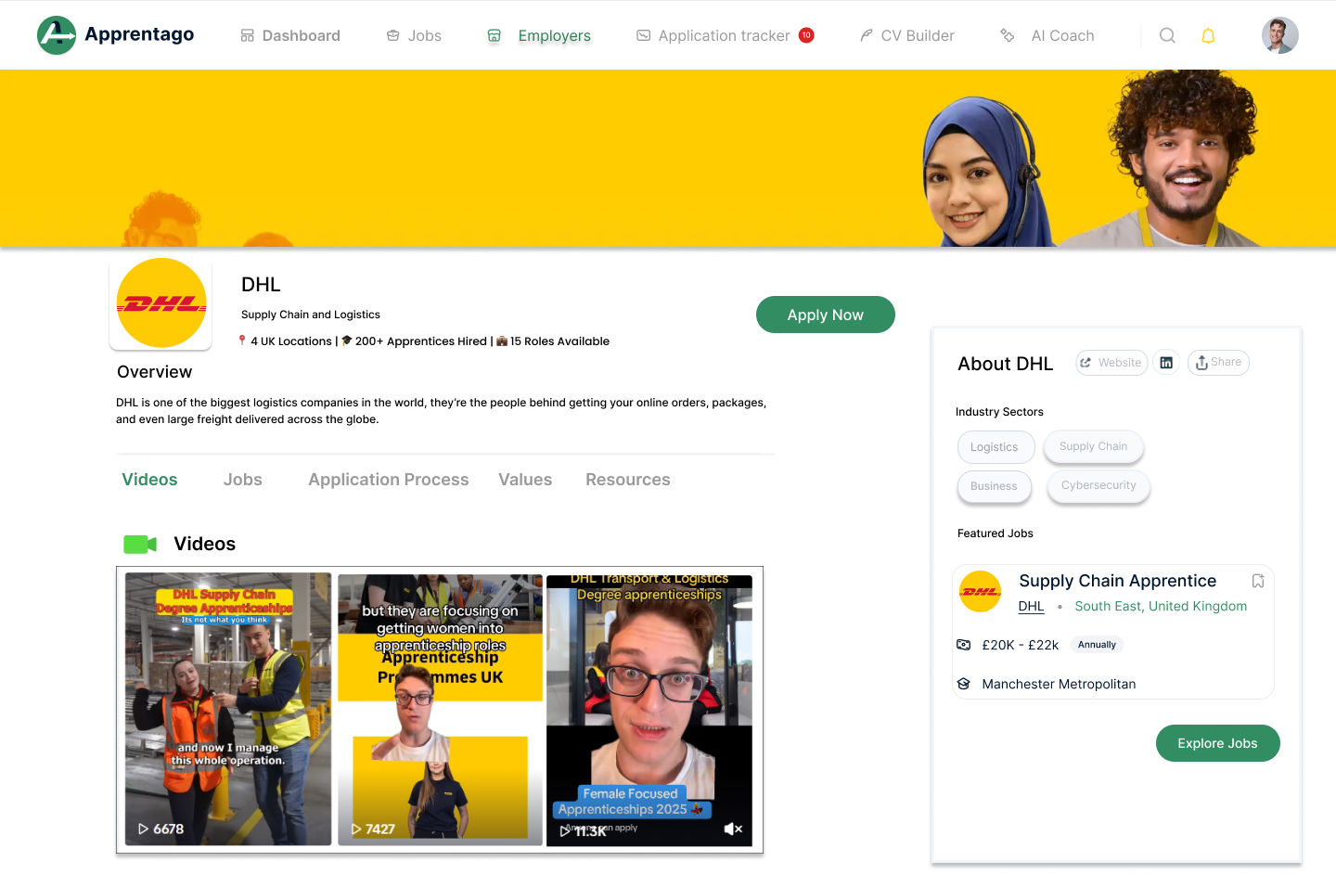Open the Application Process tab

(388, 480)
